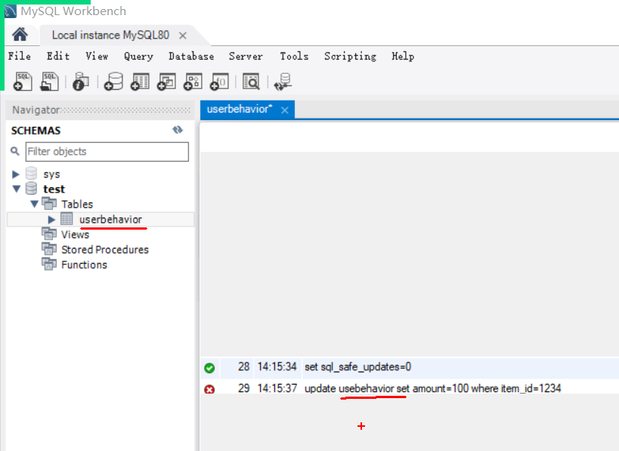Select the userbehavior table name
The width and height of the screenshot is (619, 451).
[x=110, y=219]
